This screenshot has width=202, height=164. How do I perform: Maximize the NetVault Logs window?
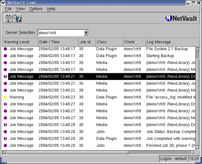[193, 3]
